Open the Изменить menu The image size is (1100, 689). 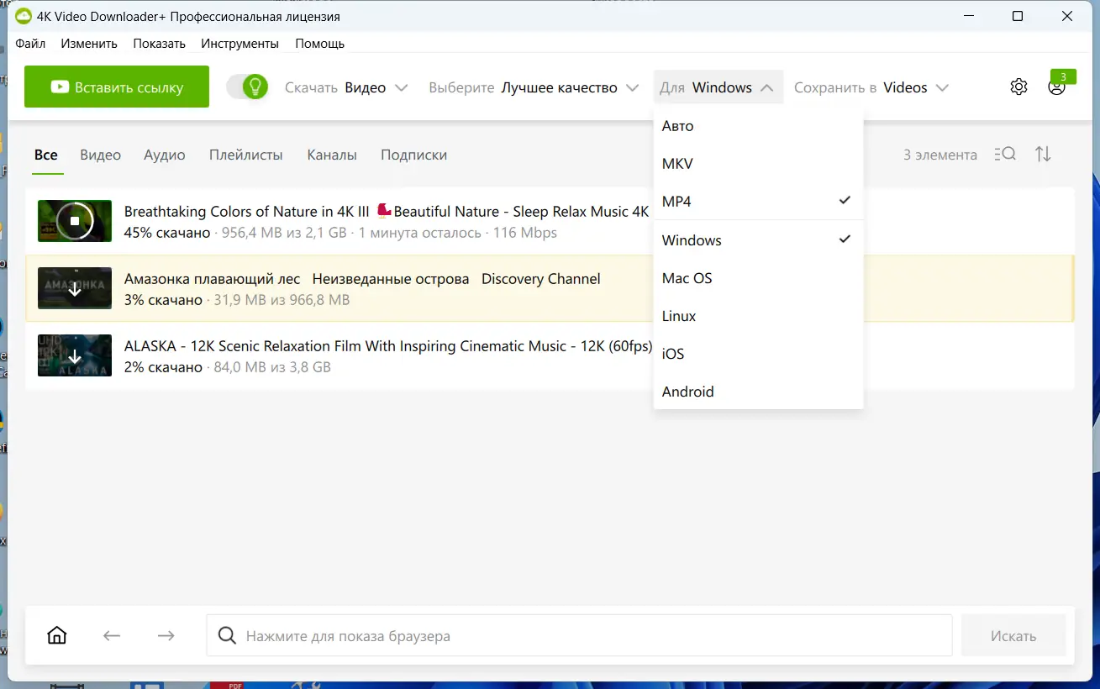[x=89, y=44]
